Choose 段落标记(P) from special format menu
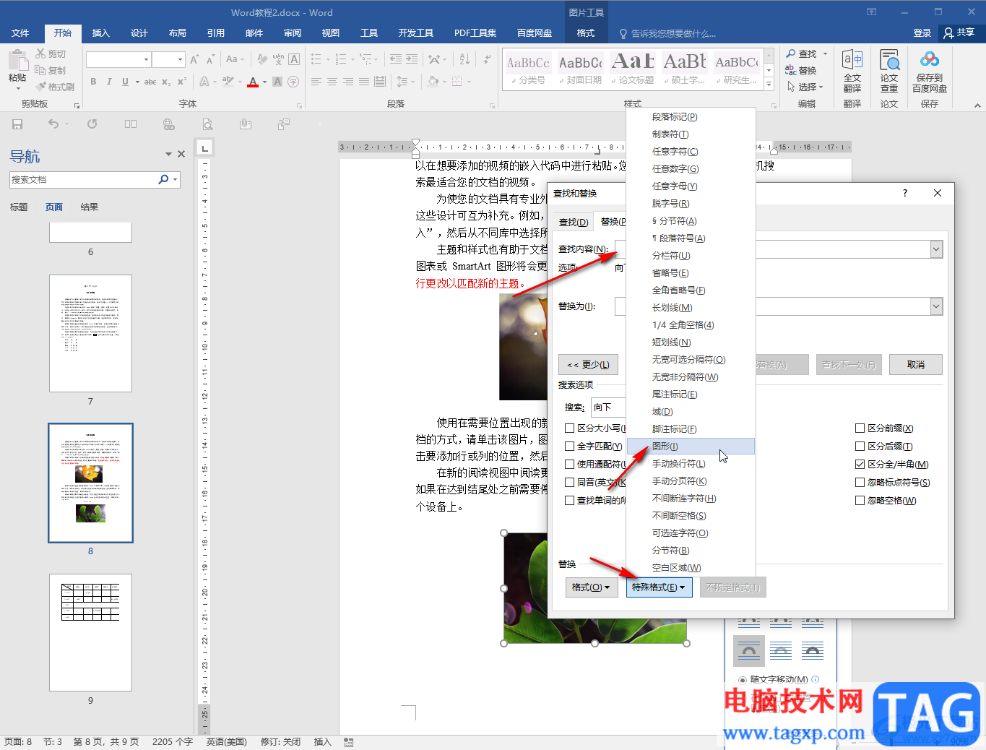Viewport: 986px width, 750px height. 691,117
